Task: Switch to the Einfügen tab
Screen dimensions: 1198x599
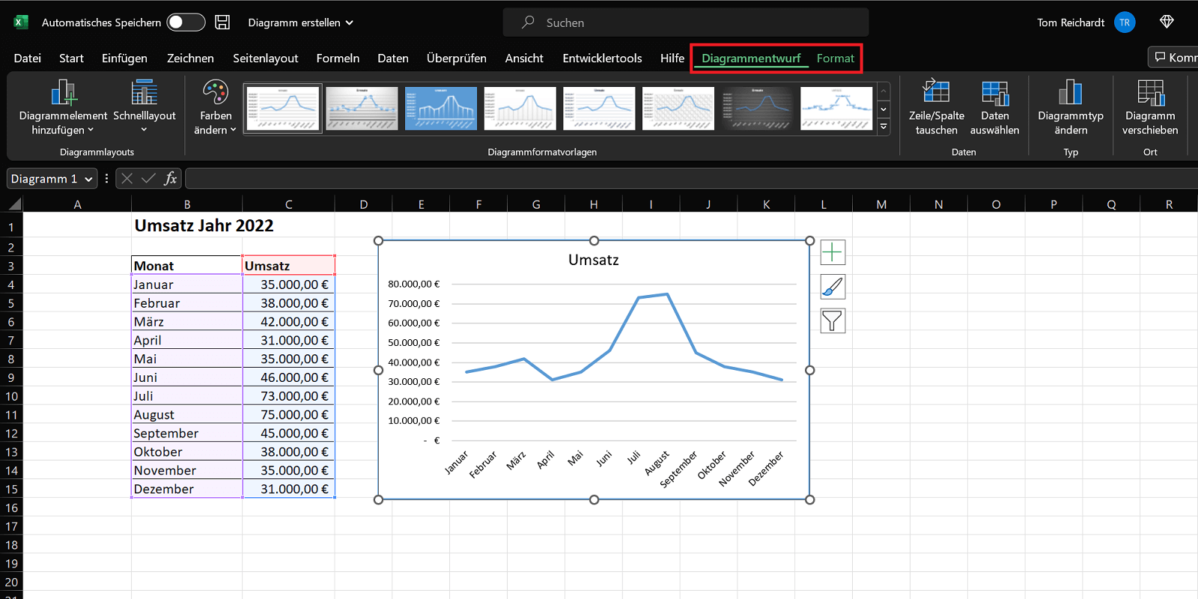Action: (x=124, y=58)
